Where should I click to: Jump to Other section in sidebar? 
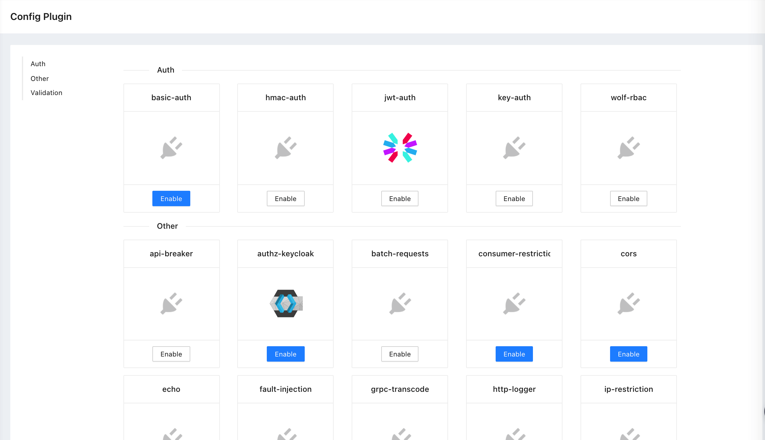point(40,79)
